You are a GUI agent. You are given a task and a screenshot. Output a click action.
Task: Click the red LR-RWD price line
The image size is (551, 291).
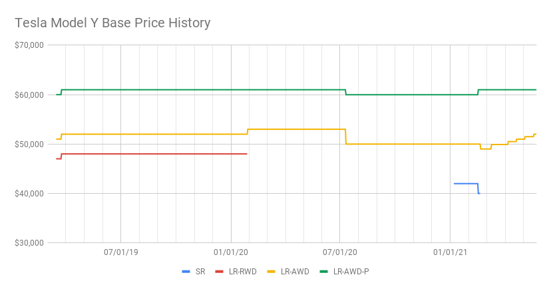153,154
